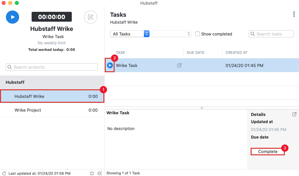Focus the Search tasks field
This screenshot has height=176, width=299.
(271, 34)
